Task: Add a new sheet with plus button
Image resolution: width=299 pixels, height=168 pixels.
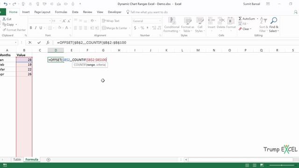Action: coord(48,160)
